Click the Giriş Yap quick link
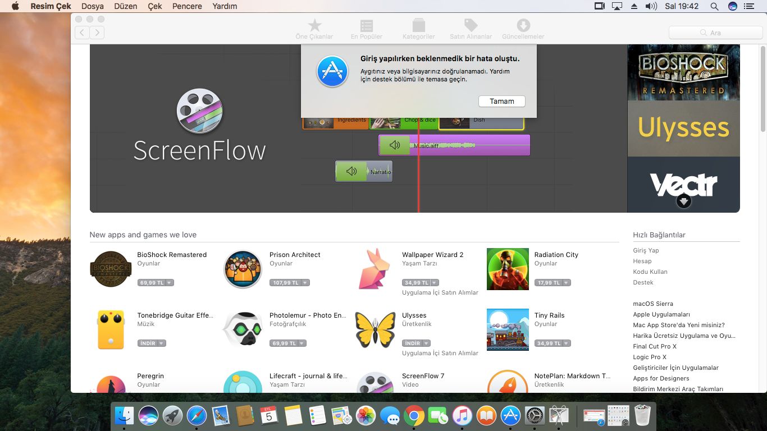 point(646,250)
